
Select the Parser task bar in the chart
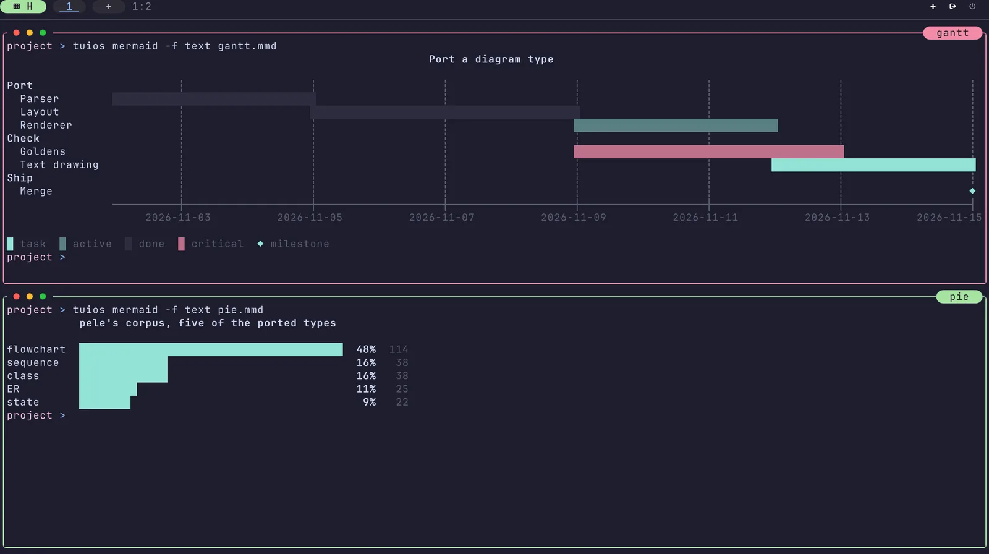click(214, 99)
